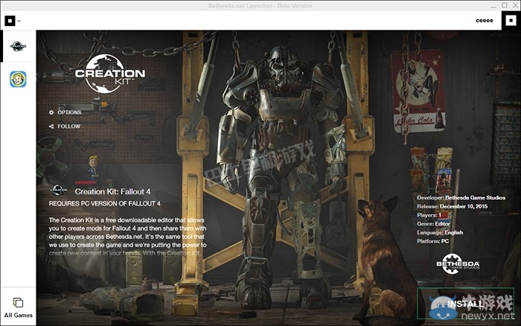Click 'Creation Kit: Fallout 4' title text
The width and height of the screenshot is (521, 326).
click(112, 192)
